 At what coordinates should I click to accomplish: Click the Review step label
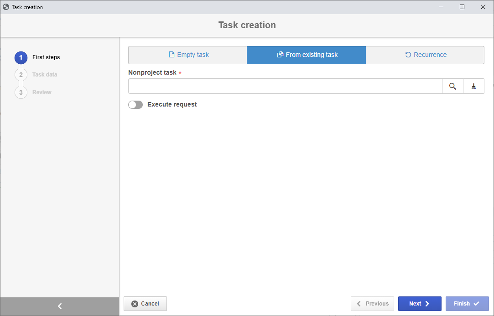[42, 92]
